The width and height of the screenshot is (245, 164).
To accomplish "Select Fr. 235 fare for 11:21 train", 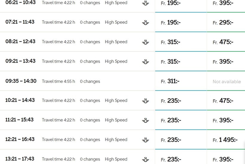I will pyautogui.click(x=181, y=120).
